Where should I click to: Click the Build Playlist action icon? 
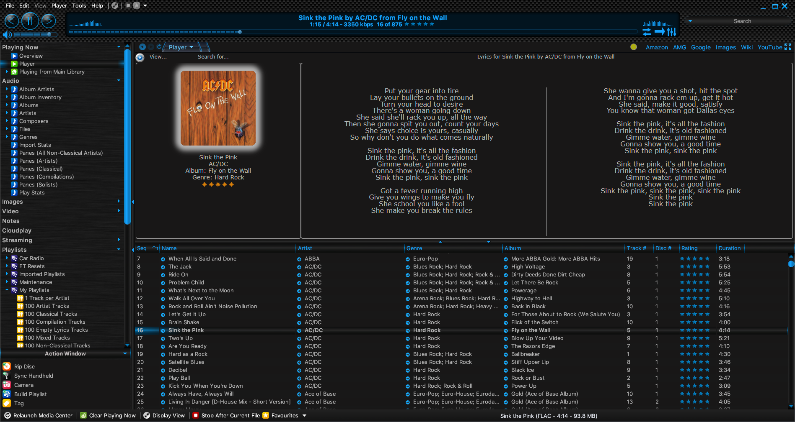(x=7, y=394)
